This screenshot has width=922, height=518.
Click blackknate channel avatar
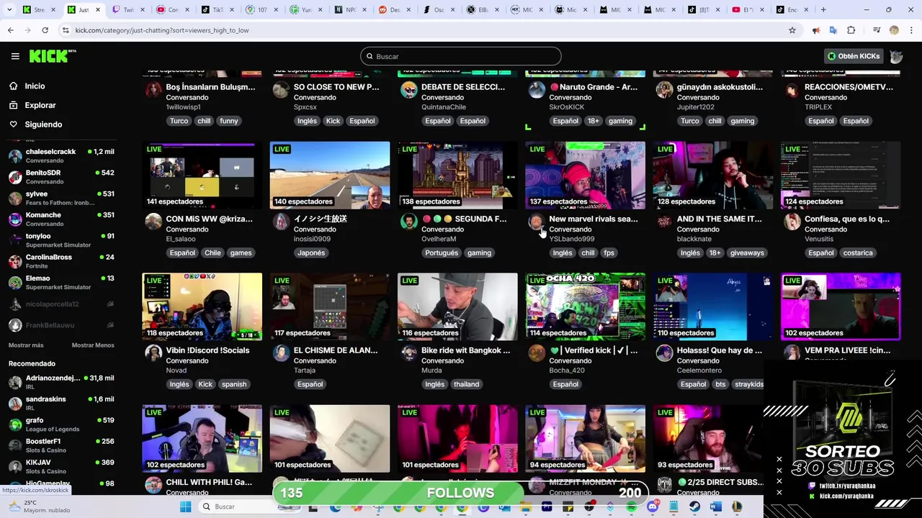[x=664, y=222]
